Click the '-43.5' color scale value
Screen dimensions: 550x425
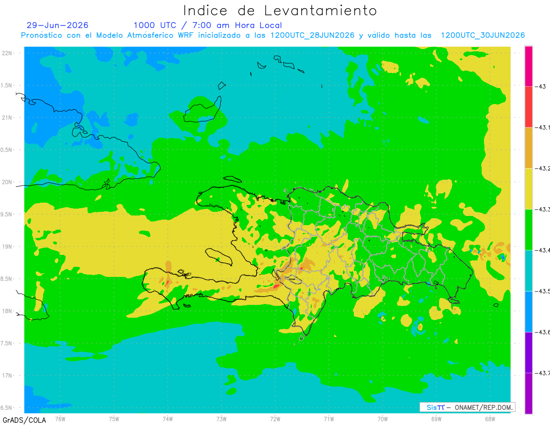click(x=543, y=291)
